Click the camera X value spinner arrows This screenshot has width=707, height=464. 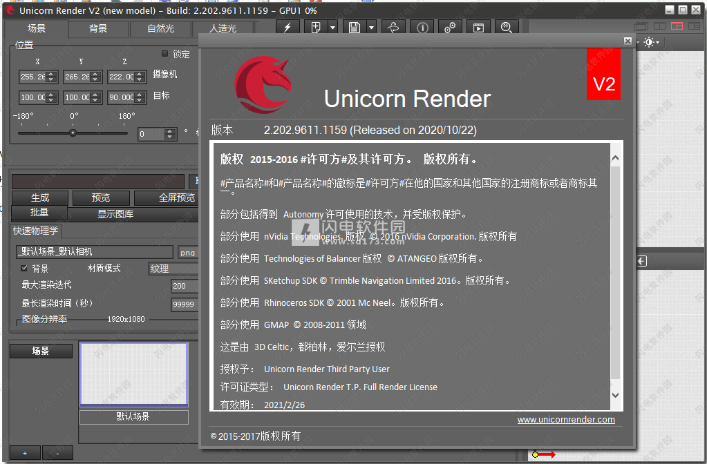tap(51, 77)
